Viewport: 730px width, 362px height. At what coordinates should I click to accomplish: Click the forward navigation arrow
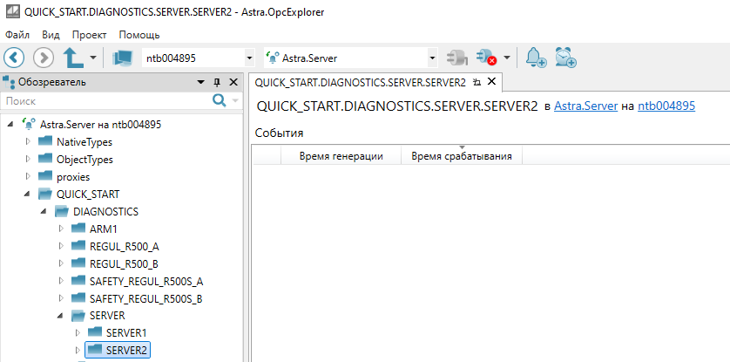(44, 58)
